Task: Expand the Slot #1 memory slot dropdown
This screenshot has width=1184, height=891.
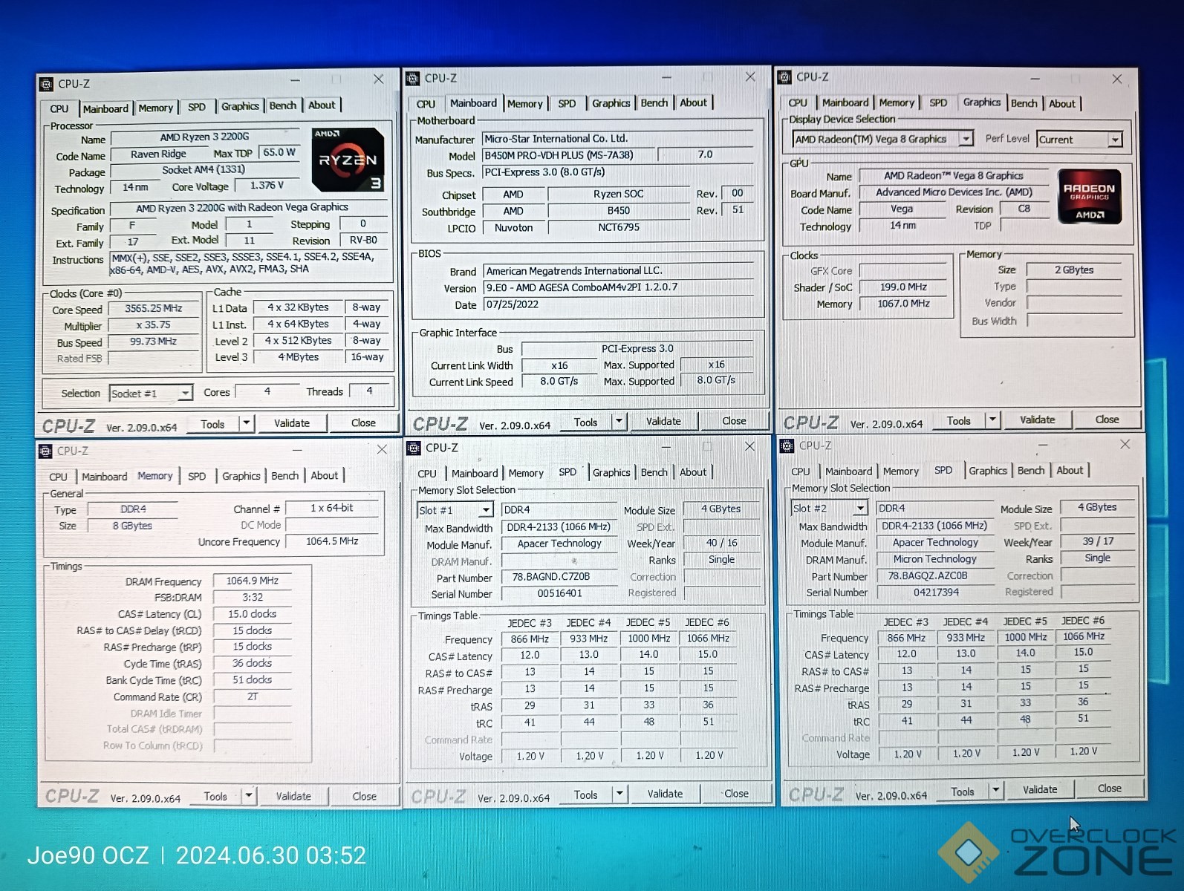Action: [x=486, y=510]
